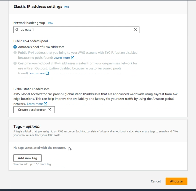The height and width of the screenshot is (191, 196).
Task: Cancel the Elastic IP allocation
Action: [156, 181]
